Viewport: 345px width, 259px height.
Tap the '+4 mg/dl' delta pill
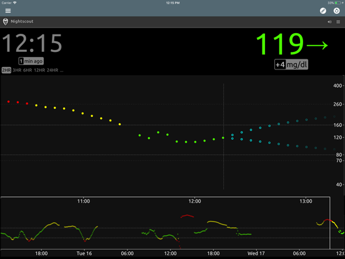pyautogui.click(x=291, y=64)
